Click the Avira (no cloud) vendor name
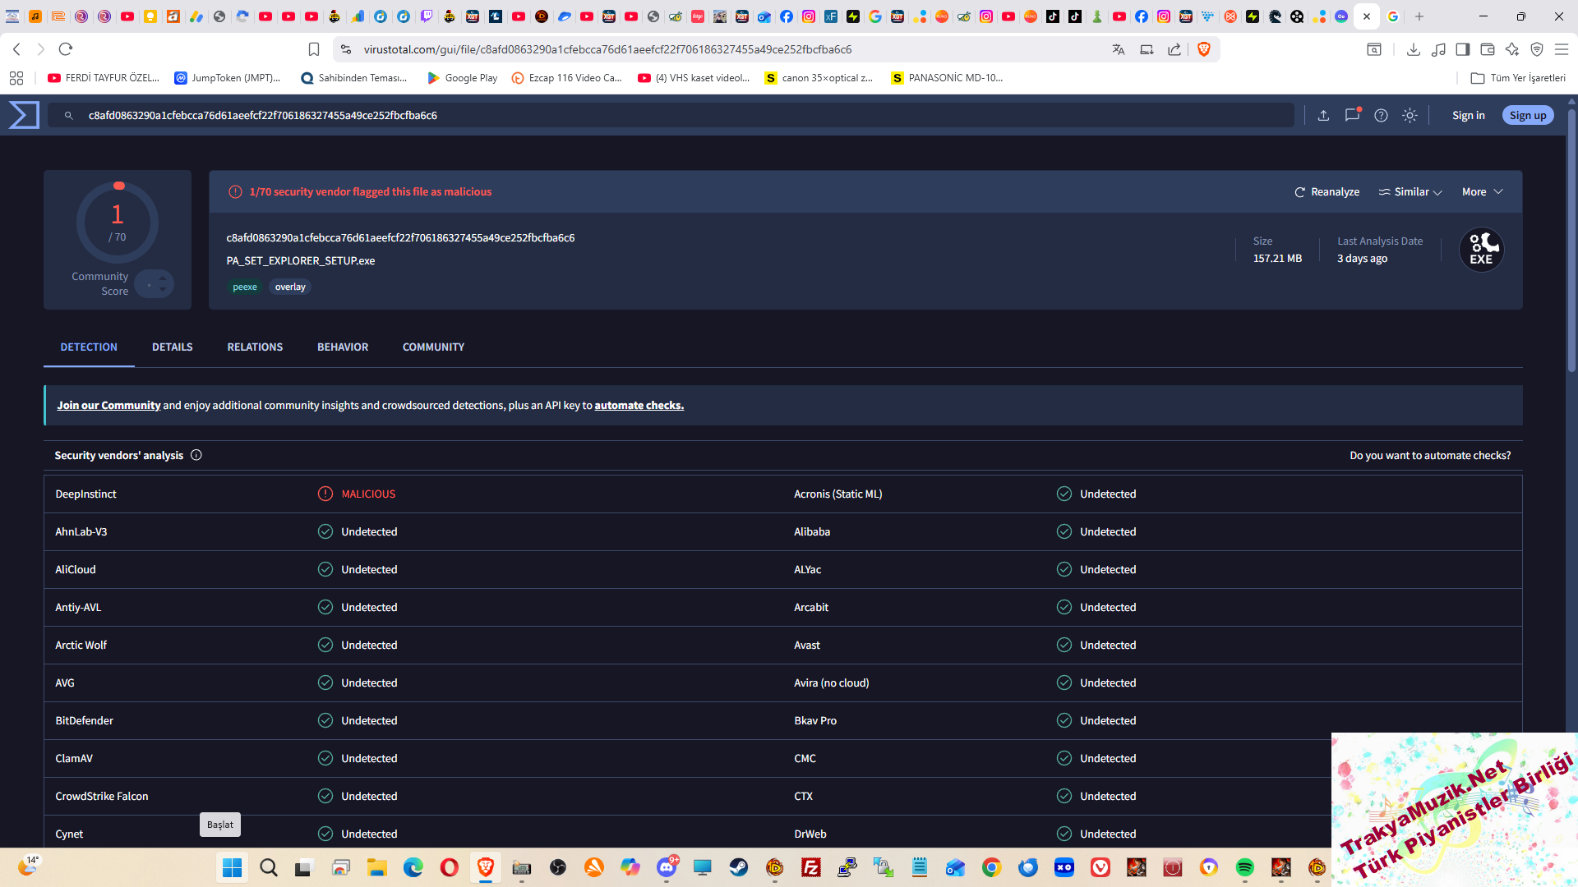 click(832, 683)
